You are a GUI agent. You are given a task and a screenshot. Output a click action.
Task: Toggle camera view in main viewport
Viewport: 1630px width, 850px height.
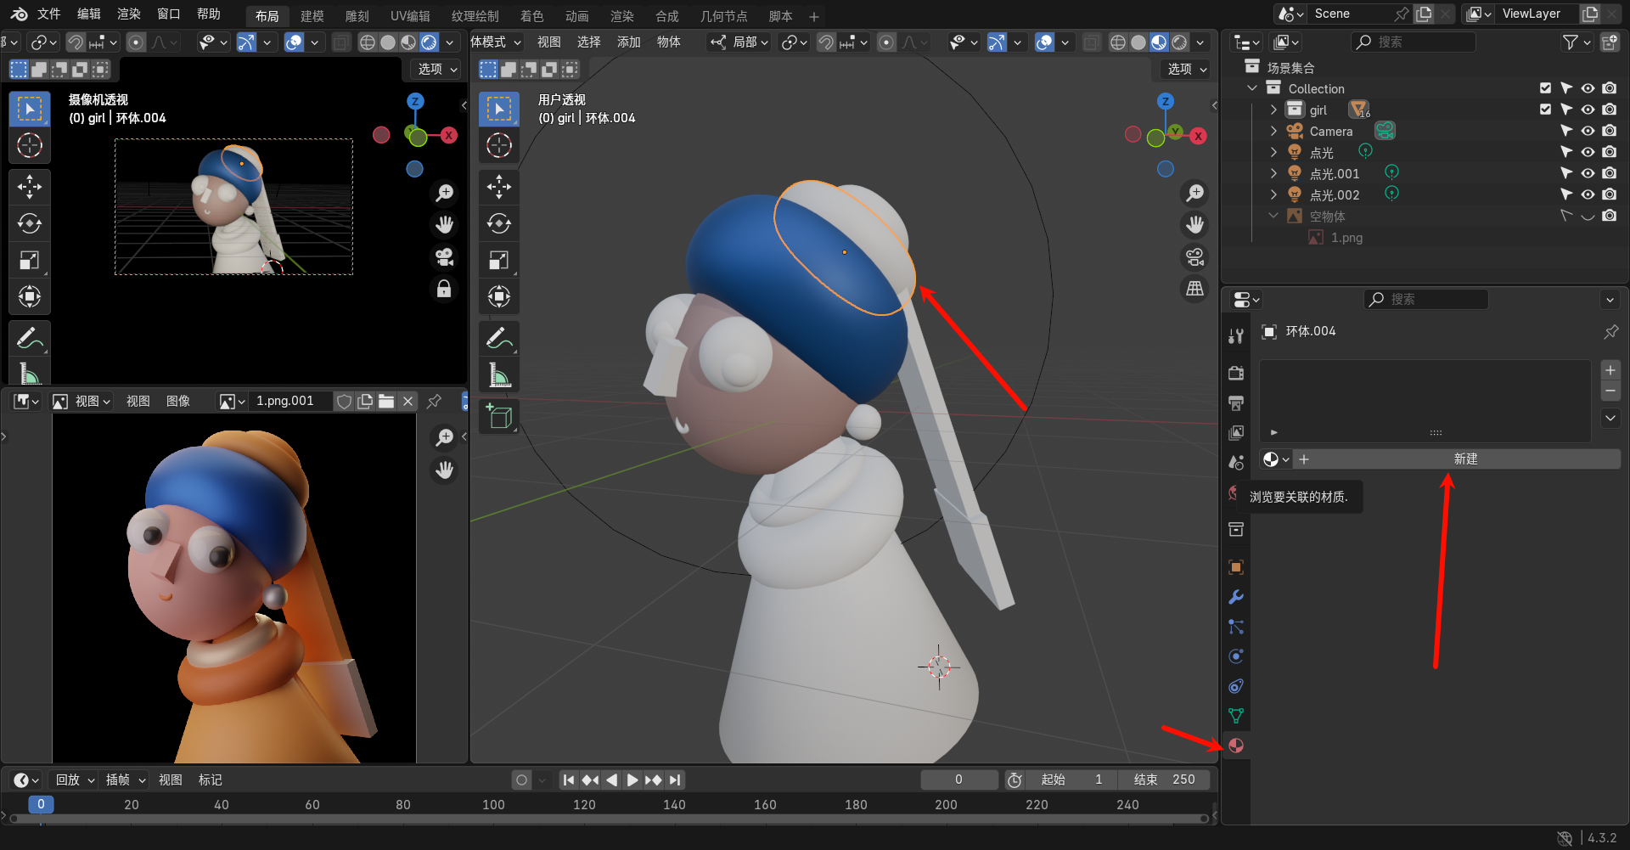click(x=1194, y=256)
